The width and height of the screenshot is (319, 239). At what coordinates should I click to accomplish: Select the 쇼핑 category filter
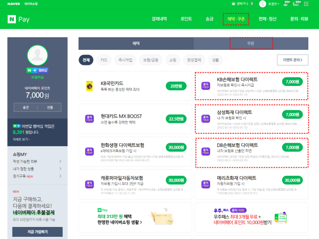pos(173,60)
